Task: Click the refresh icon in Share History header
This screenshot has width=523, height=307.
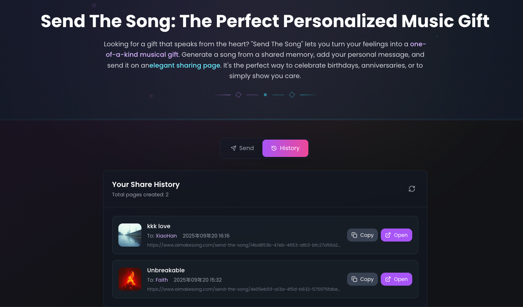Action: tap(412, 188)
